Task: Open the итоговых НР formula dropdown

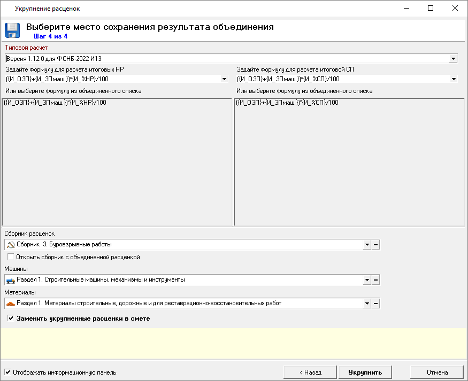Action: pyautogui.click(x=224, y=79)
